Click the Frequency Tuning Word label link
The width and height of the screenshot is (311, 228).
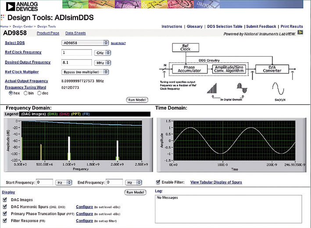pyautogui.click(x=25, y=87)
